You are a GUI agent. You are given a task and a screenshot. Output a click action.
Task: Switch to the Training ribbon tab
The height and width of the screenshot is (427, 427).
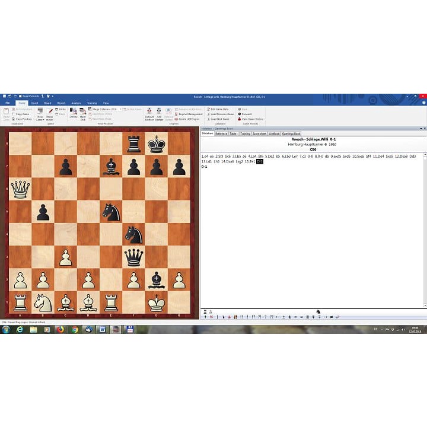[x=92, y=103]
